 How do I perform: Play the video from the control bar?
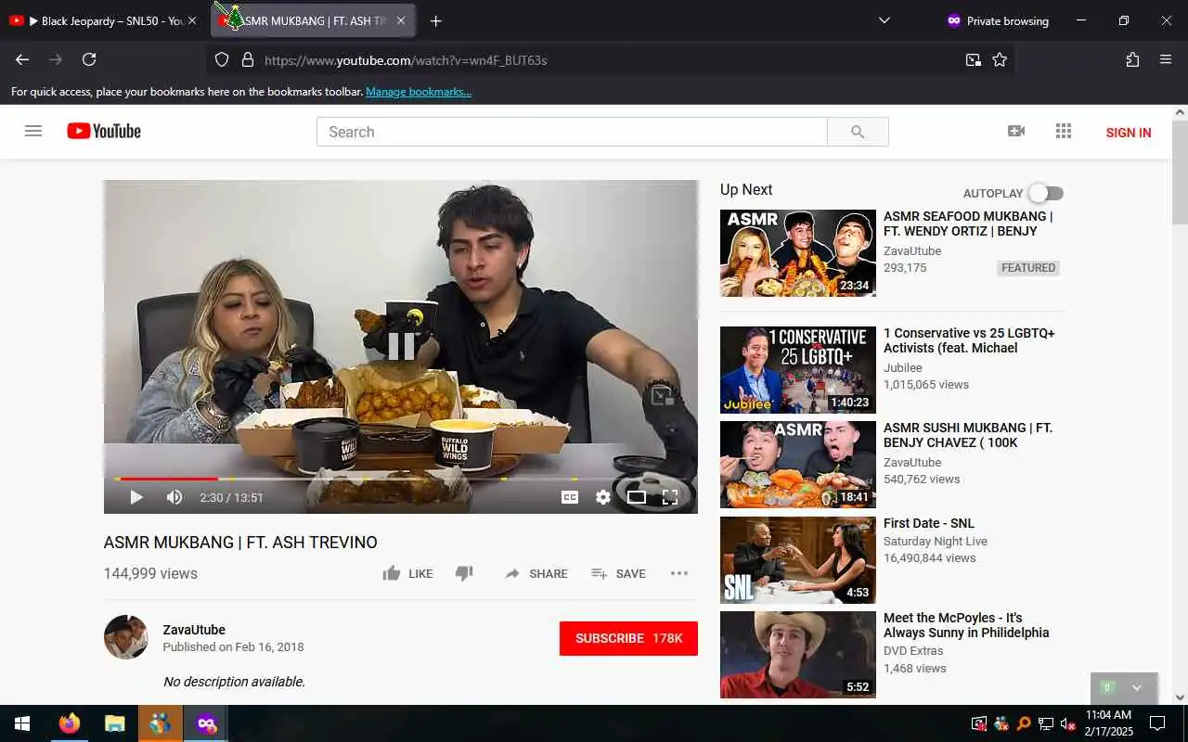pos(136,497)
